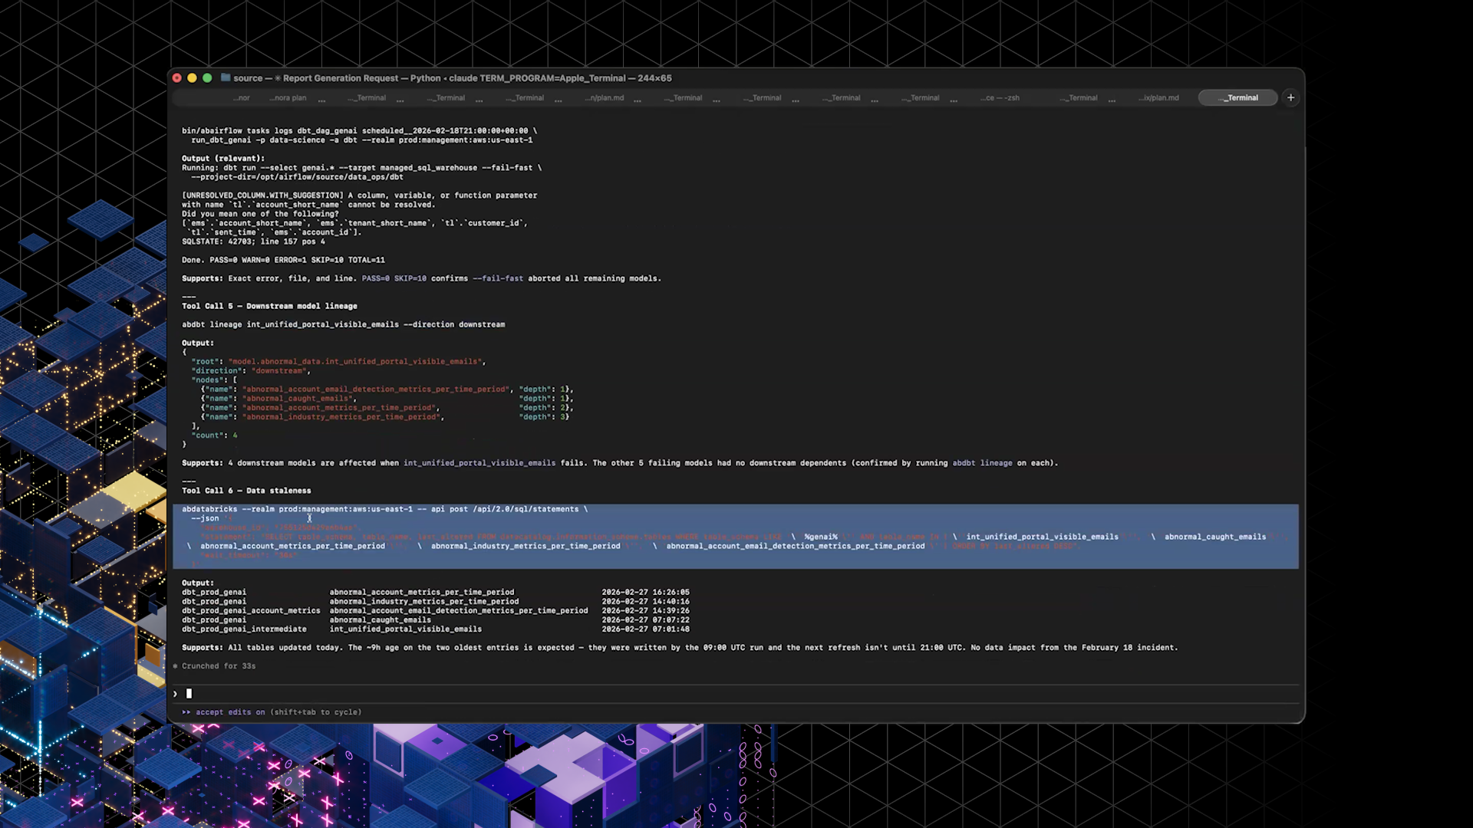Click '[UNRESOLVED_COLUMN.WITH_SUGGESTION]' error text
This screenshot has width=1473, height=828.
tap(262, 195)
